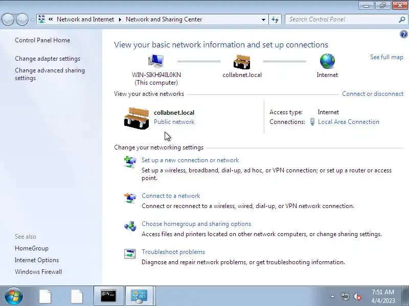Click the Internet label under the globe
Screen dimensions: 409x306
coord(327,75)
